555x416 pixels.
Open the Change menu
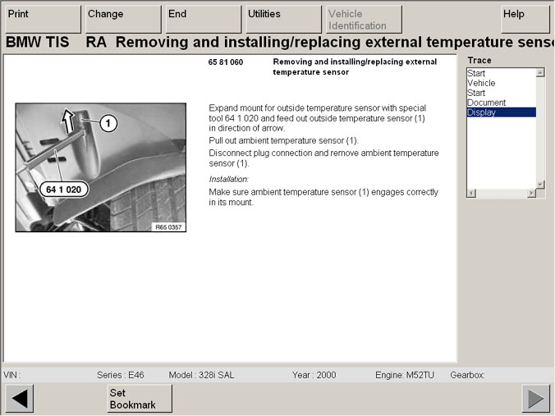tap(123, 19)
